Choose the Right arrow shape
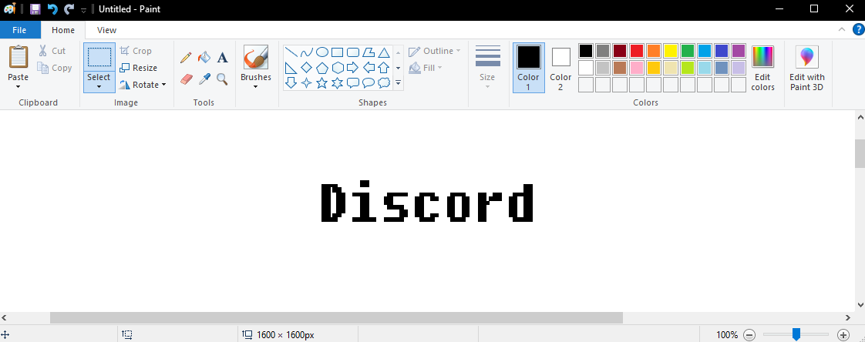This screenshot has width=865, height=342. 353,68
